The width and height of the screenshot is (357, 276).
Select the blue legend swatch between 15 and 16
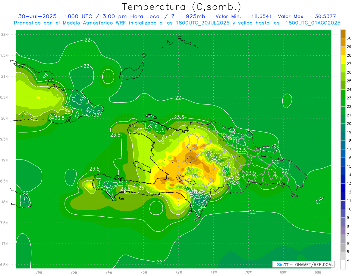point(343,162)
